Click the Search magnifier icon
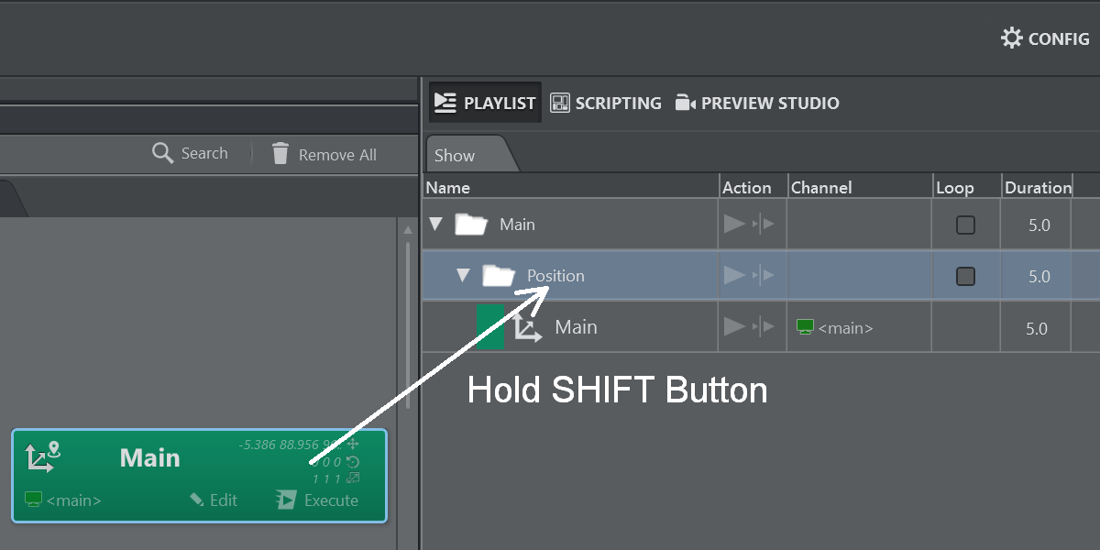 162,153
